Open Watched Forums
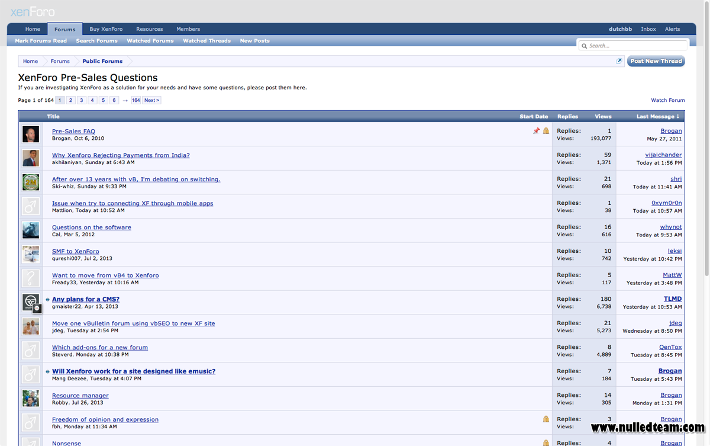 150,41
